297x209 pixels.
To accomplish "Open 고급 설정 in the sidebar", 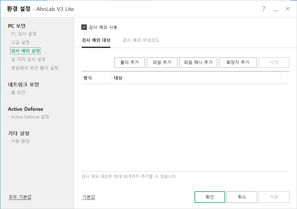I will [20, 42].
